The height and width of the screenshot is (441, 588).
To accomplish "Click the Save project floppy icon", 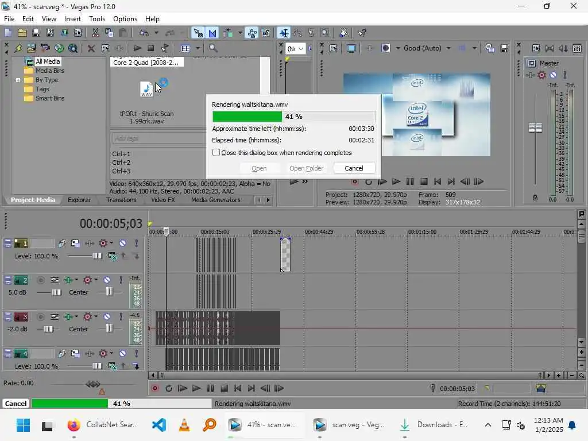I will (36, 33).
